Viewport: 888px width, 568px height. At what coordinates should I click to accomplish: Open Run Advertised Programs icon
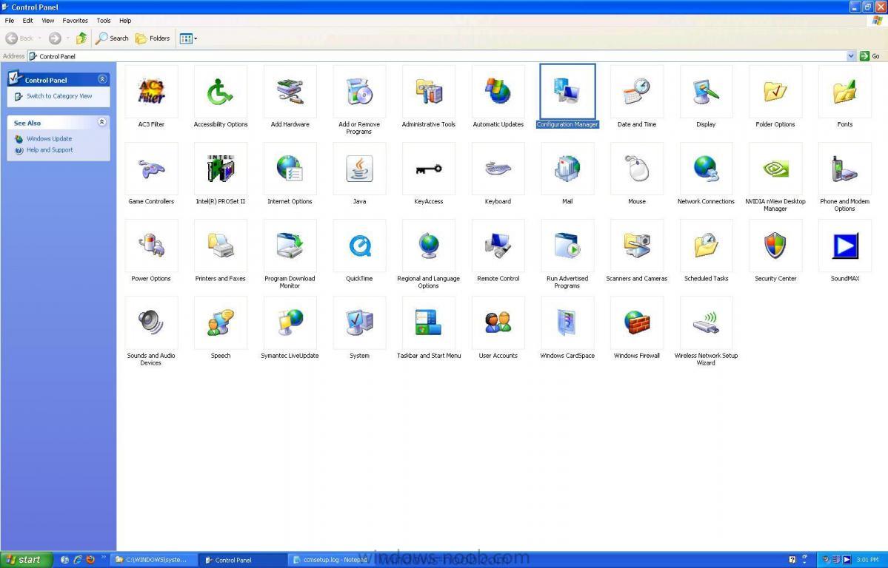(x=567, y=246)
